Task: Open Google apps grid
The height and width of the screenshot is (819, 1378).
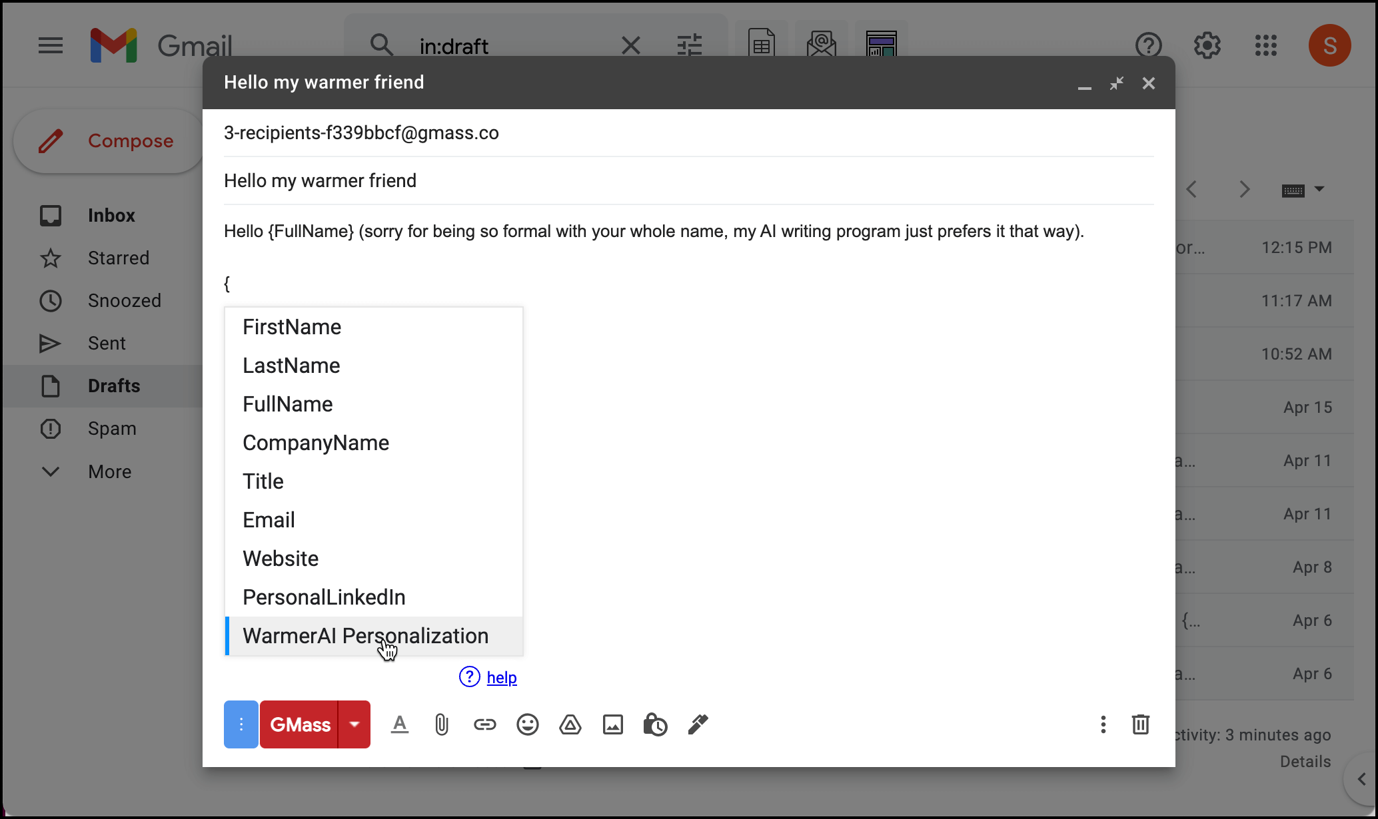Action: pos(1266,45)
